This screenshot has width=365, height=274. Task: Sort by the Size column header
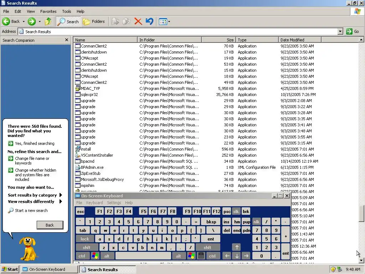point(219,40)
